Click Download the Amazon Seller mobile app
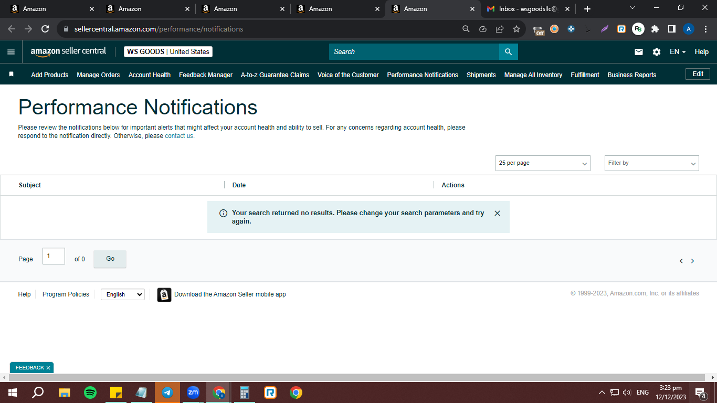This screenshot has width=717, height=403. (230, 294)
